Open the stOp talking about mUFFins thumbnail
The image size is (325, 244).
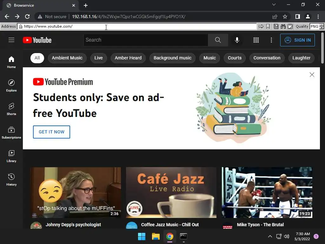[x=76, y=192]
